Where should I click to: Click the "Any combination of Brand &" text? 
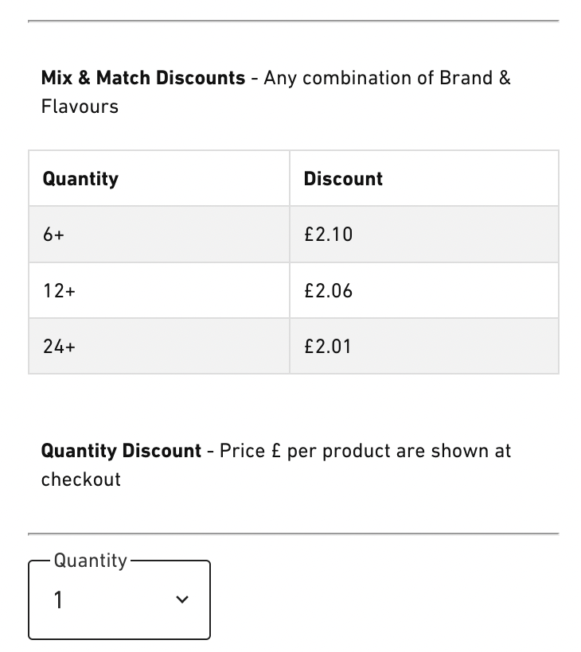click(x=388, y=78)
